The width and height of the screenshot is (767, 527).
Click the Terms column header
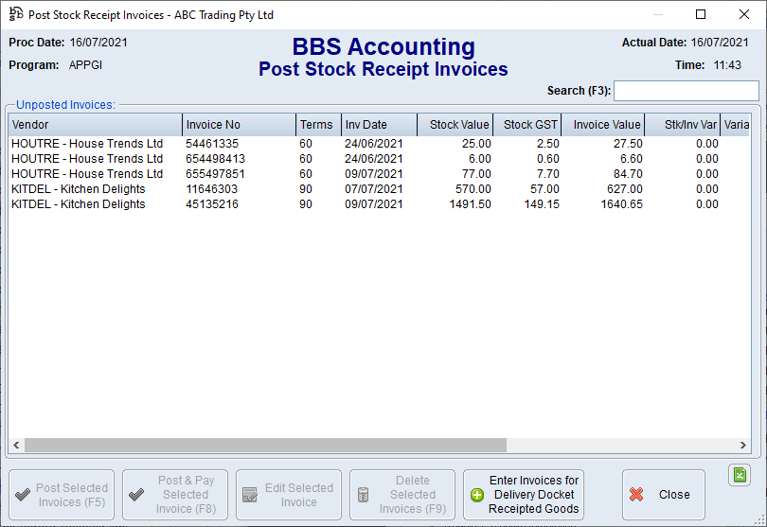[317, 125]
